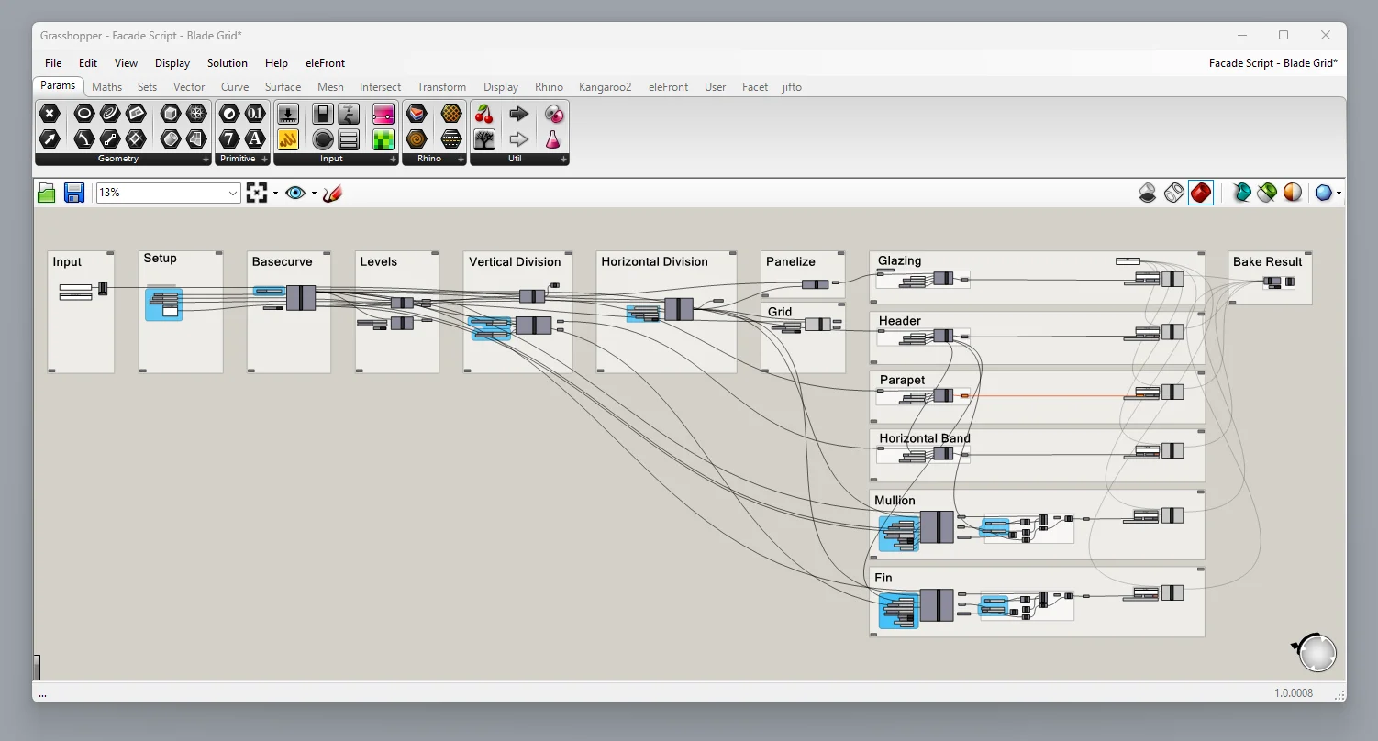This screenshot has height=741, width=1378.
Task: Switch to the Kangaroo2 tab
Action: (606, 87)
